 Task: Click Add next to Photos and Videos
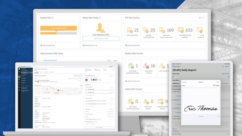[228, 134]
